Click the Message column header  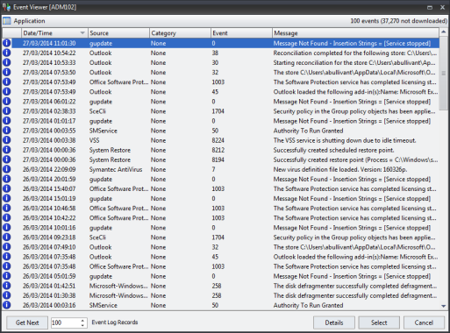[355, 33]
